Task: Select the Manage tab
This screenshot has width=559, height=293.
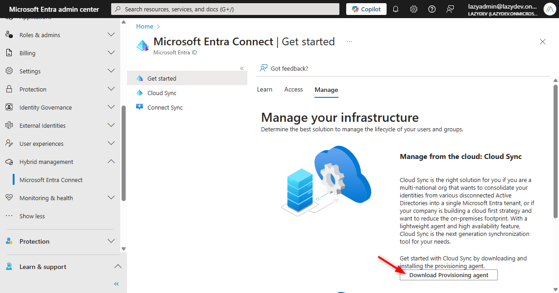Action: point(326,90)
